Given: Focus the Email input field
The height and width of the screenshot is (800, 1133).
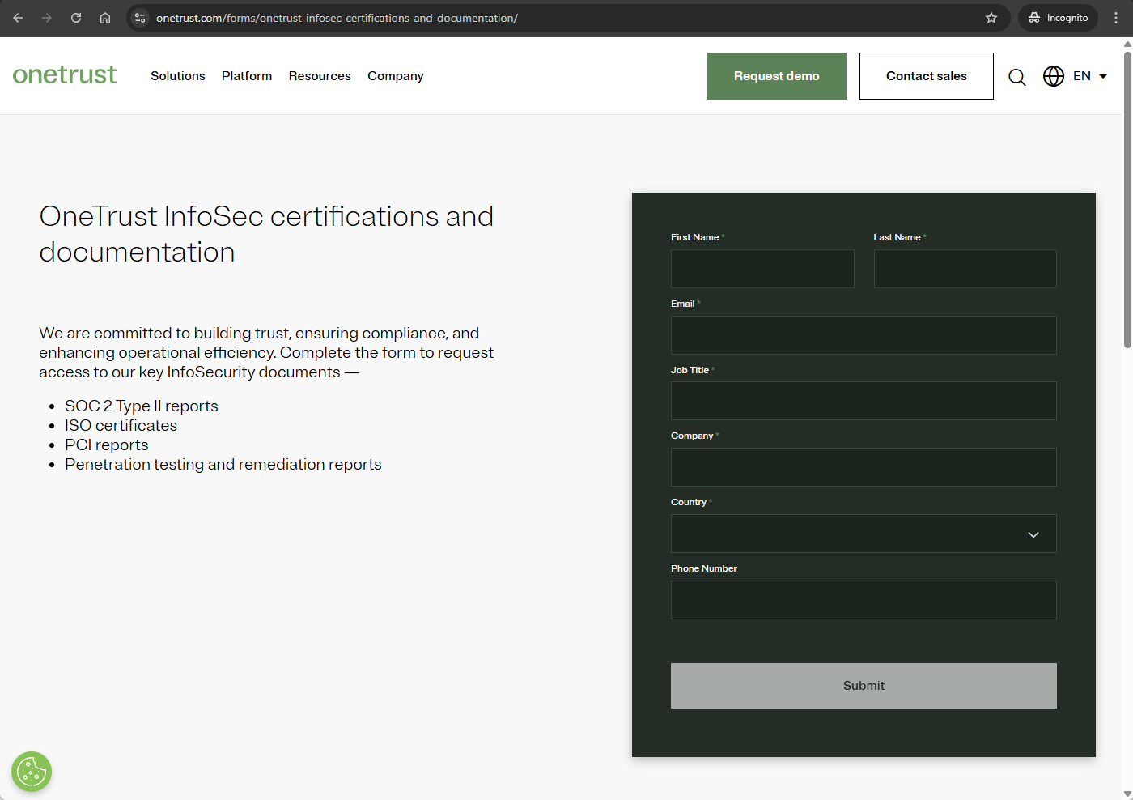Looking at the screenshot, I should (x=863, y=335).
